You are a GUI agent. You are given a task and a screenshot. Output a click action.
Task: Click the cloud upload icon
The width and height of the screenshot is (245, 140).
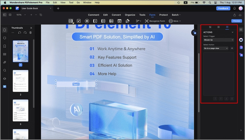tap(240, 15)
